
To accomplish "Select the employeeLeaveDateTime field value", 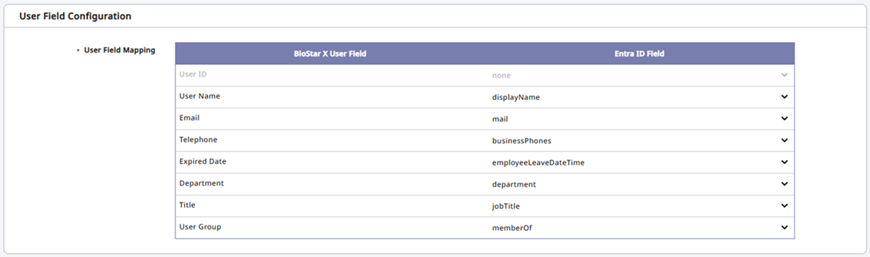I will pos(538,163).
